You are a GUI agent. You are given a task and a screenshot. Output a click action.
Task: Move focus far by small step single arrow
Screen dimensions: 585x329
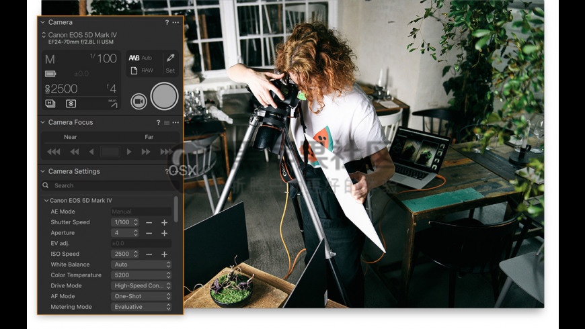click(129, 152)
